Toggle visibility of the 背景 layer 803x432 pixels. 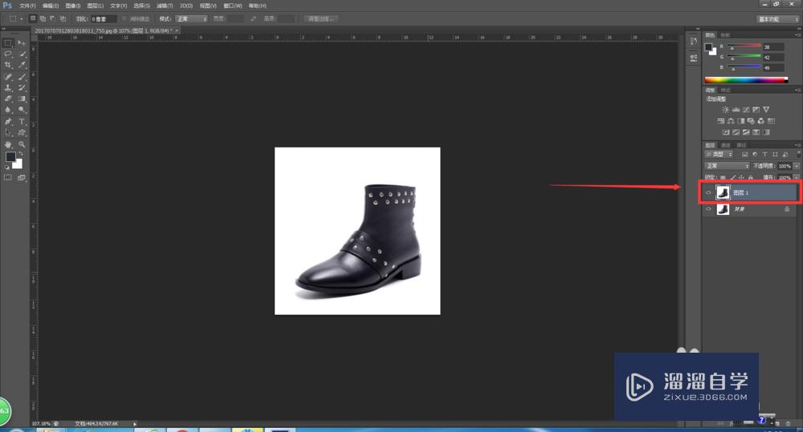[x=708, y=209]
